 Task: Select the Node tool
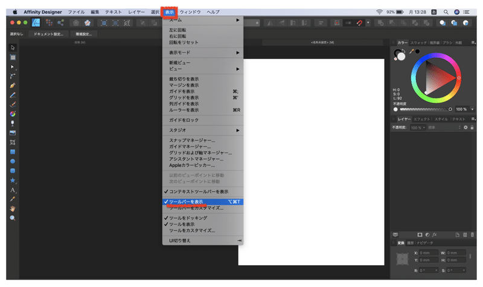coord(13,67)
